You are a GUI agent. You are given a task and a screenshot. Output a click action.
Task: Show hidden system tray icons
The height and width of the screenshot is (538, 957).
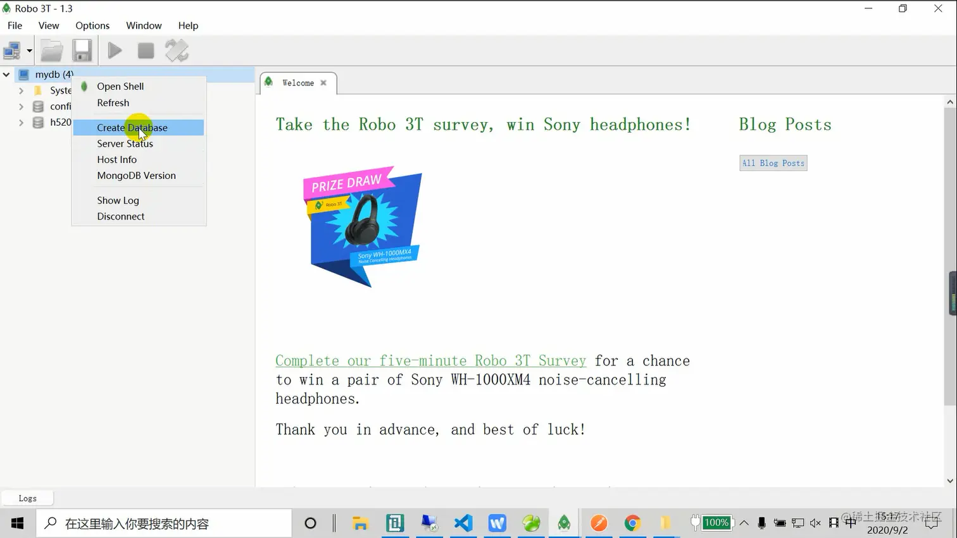[x=744, y=523]
